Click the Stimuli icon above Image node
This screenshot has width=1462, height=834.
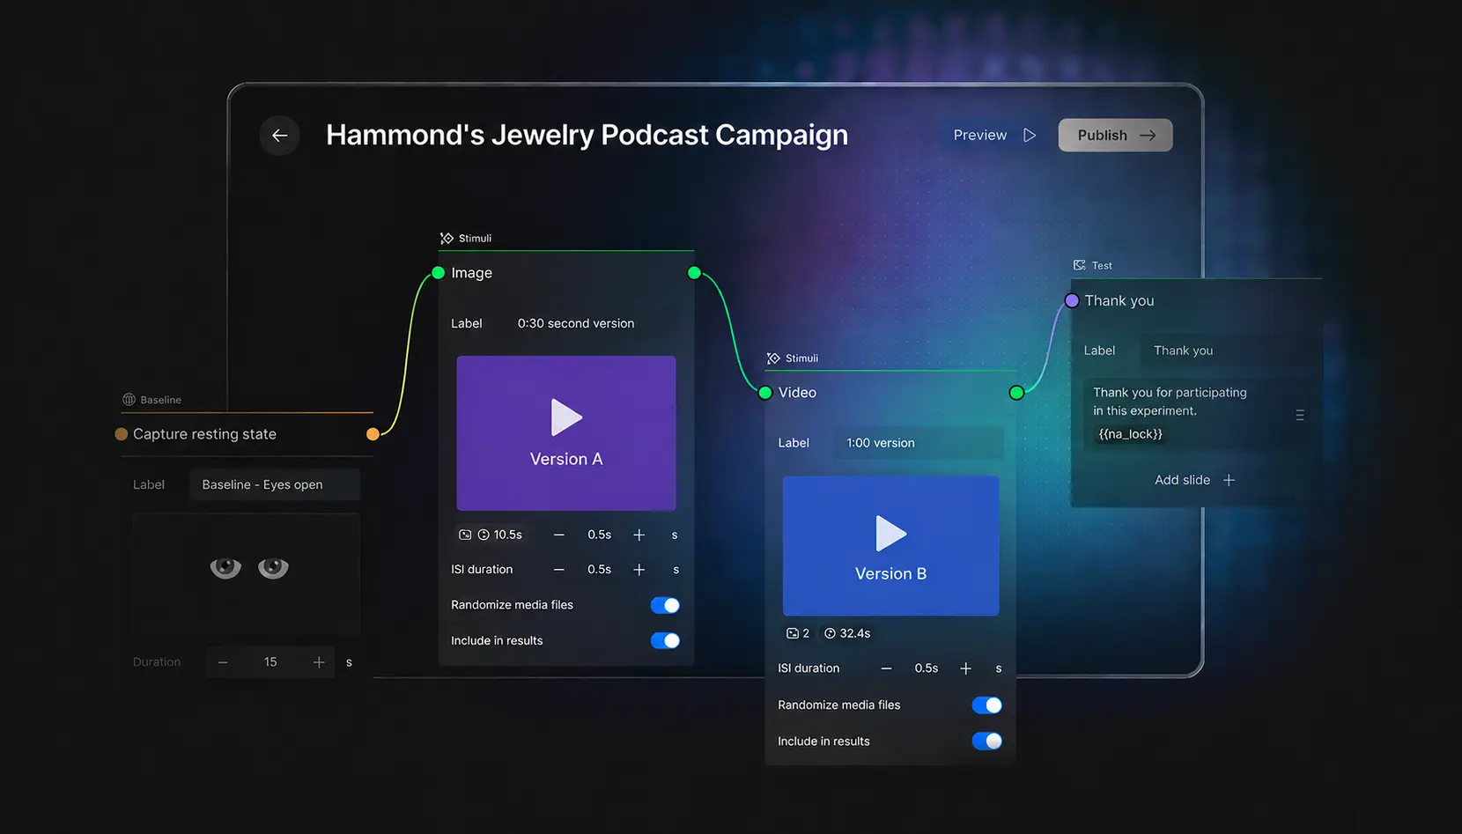(447, 239)
